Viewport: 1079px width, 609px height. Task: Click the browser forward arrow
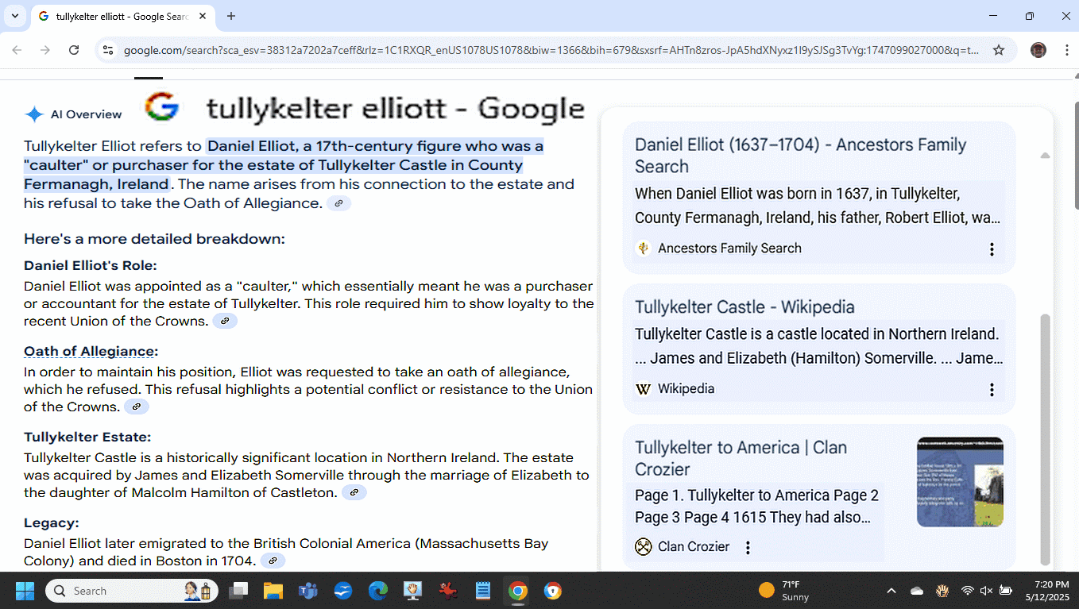45,50
